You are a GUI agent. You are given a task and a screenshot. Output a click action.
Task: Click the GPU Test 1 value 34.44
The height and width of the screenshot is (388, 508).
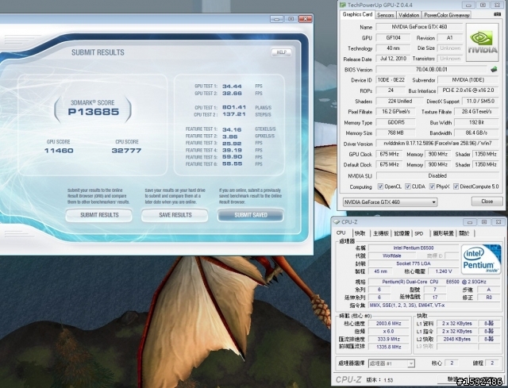[x=232, y=86]
